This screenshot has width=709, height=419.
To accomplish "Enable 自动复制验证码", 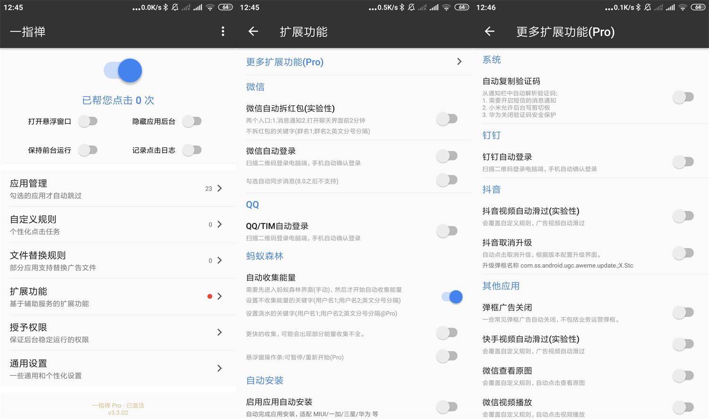I will 683,96.
